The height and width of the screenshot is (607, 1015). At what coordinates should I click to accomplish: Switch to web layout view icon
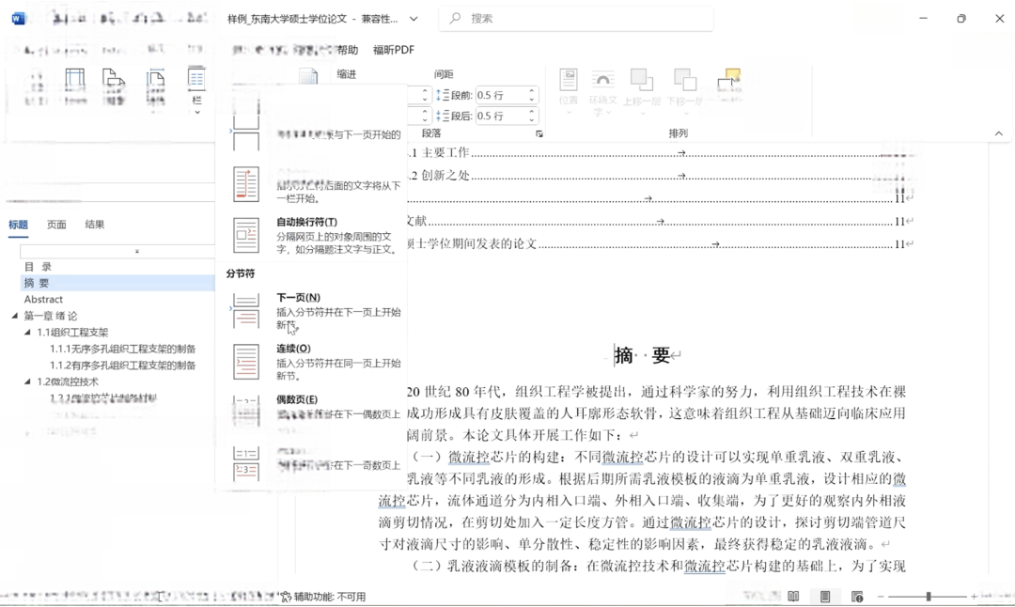857,597
